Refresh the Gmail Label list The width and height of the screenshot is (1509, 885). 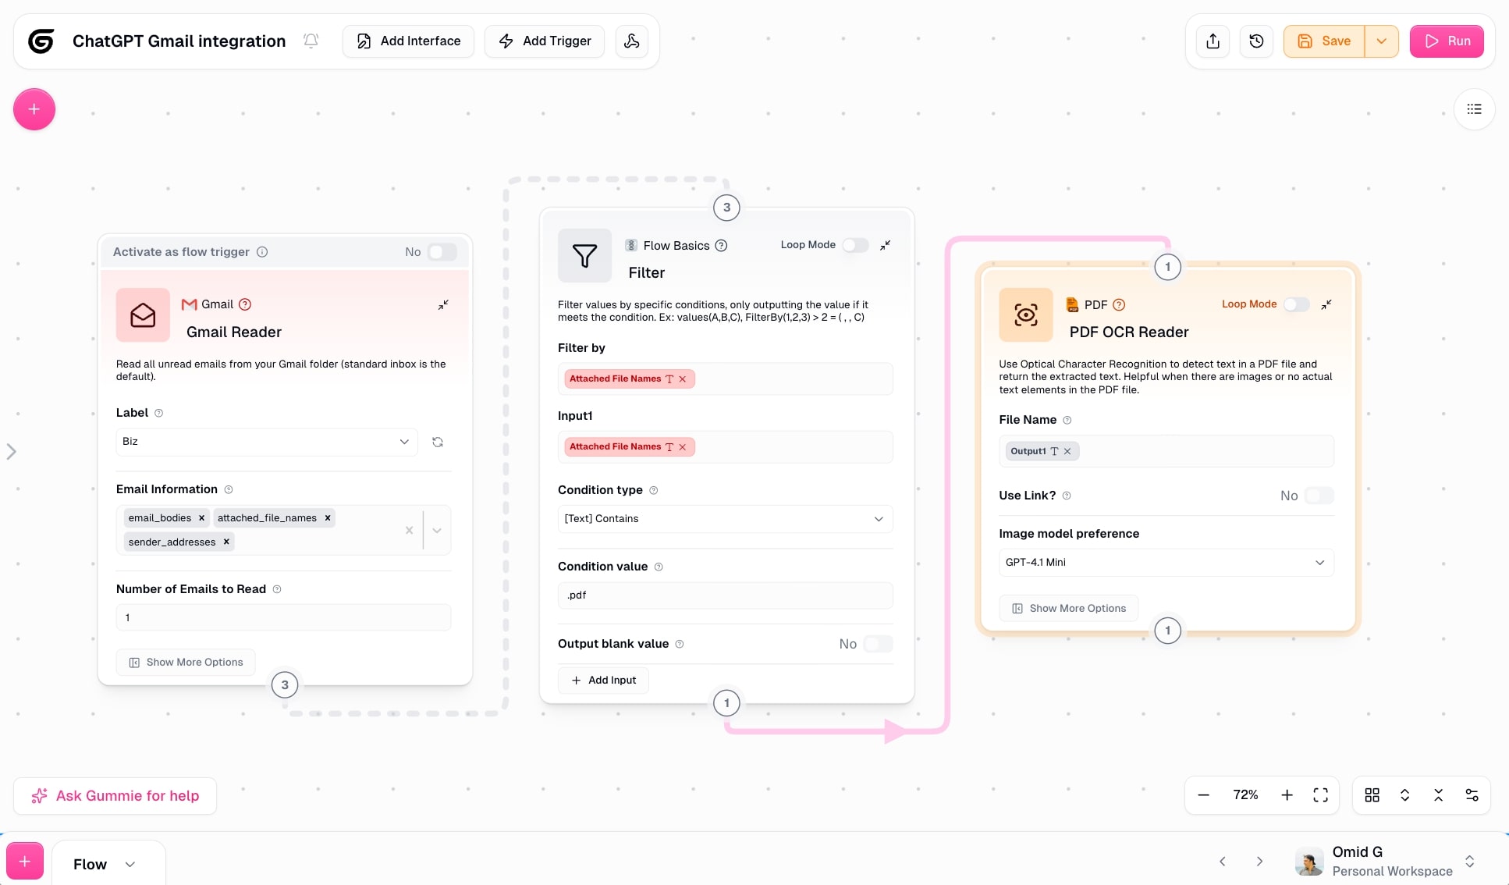click(438, 442)
